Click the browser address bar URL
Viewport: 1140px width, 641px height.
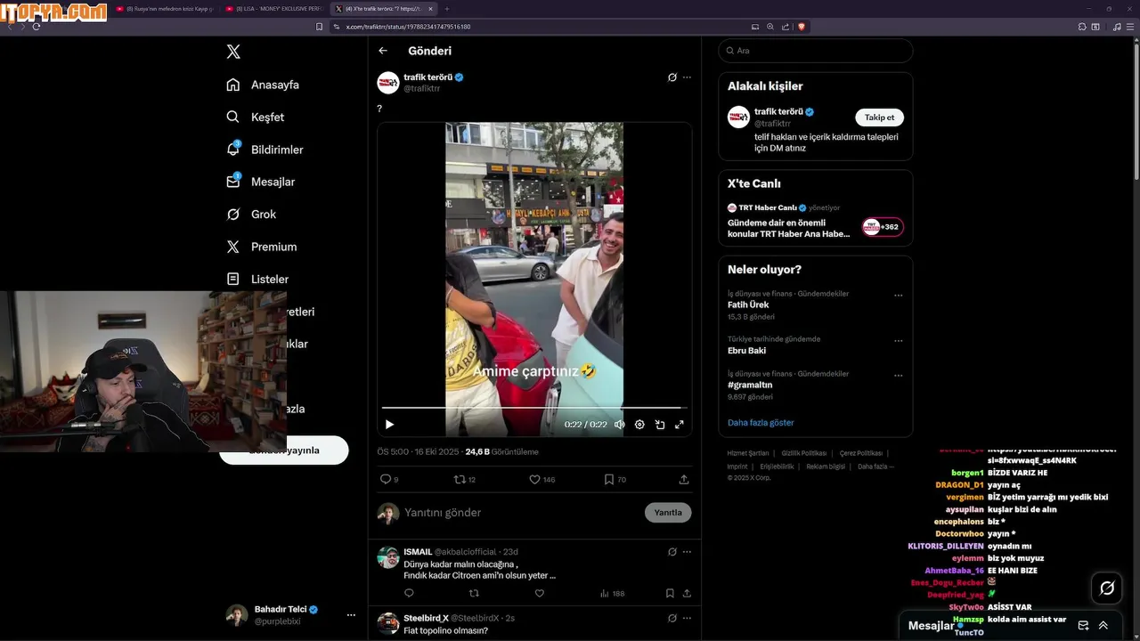point(408,27)
